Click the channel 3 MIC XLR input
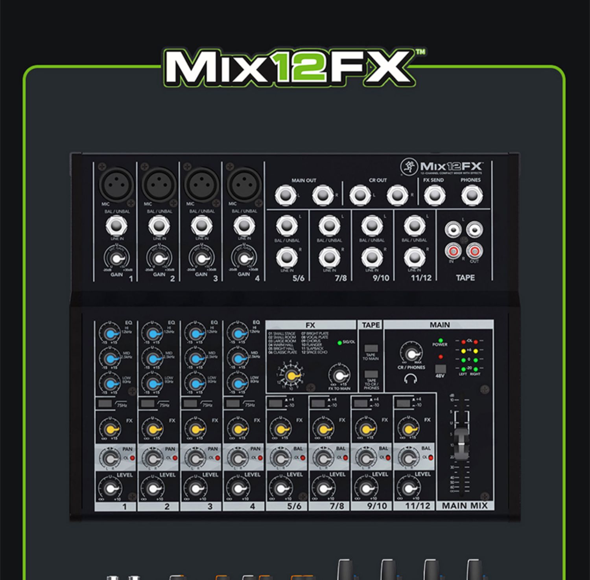 [201, 184]
